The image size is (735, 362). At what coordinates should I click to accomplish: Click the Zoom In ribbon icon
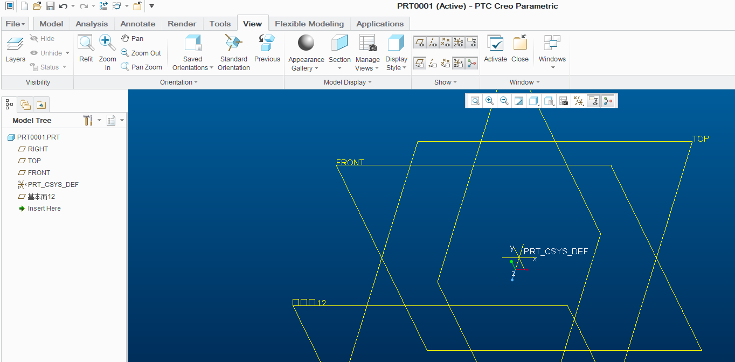[107, 52]
